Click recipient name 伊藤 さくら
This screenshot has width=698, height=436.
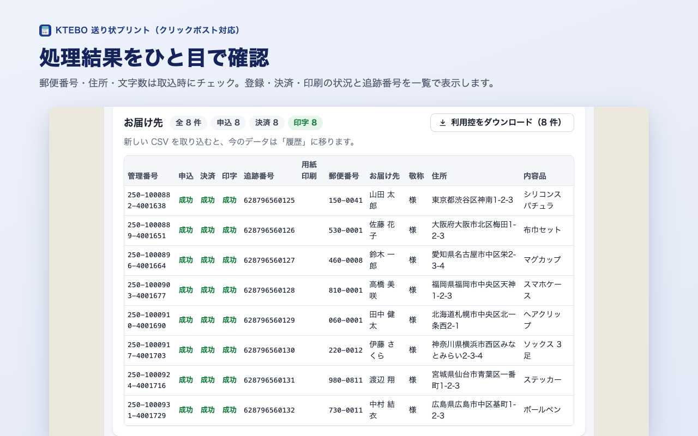382,350
